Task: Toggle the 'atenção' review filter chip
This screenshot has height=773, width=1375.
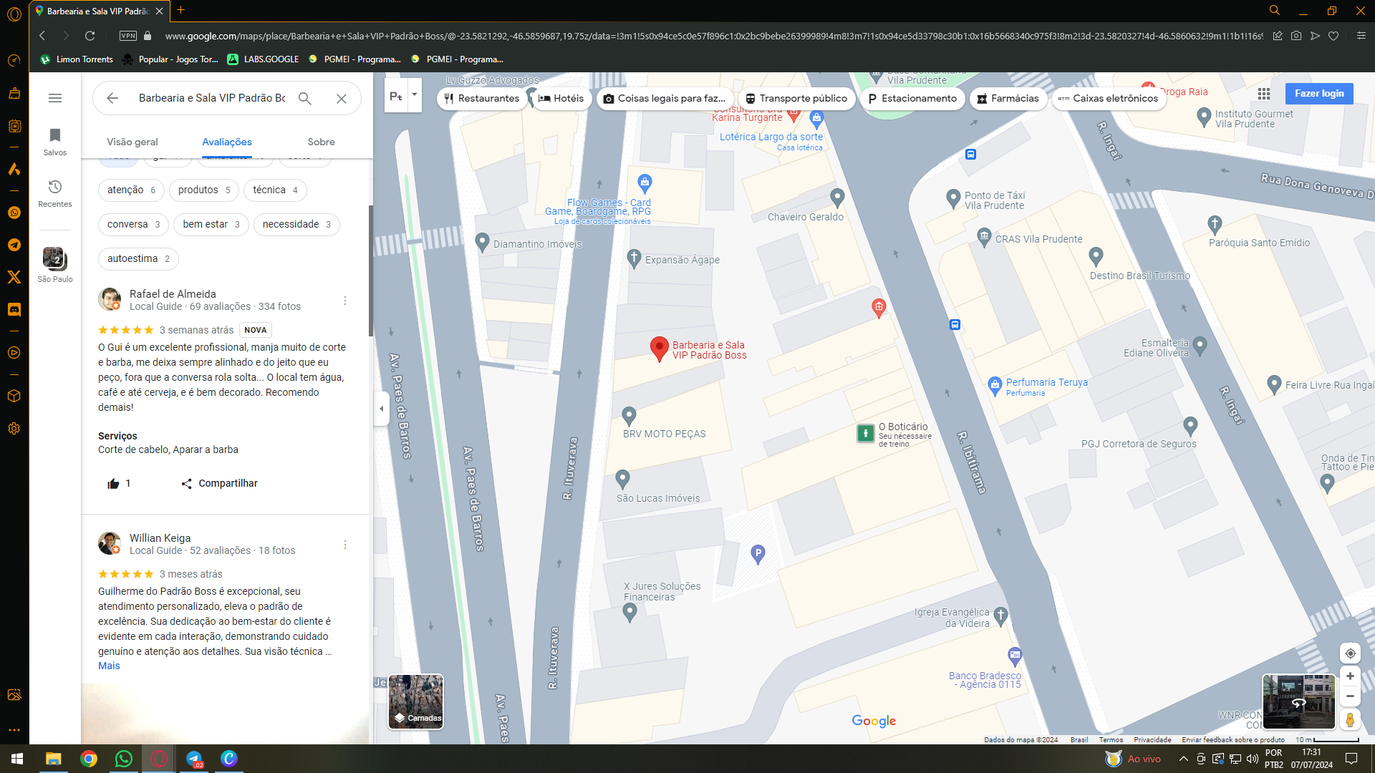Action: pos(131,190)
